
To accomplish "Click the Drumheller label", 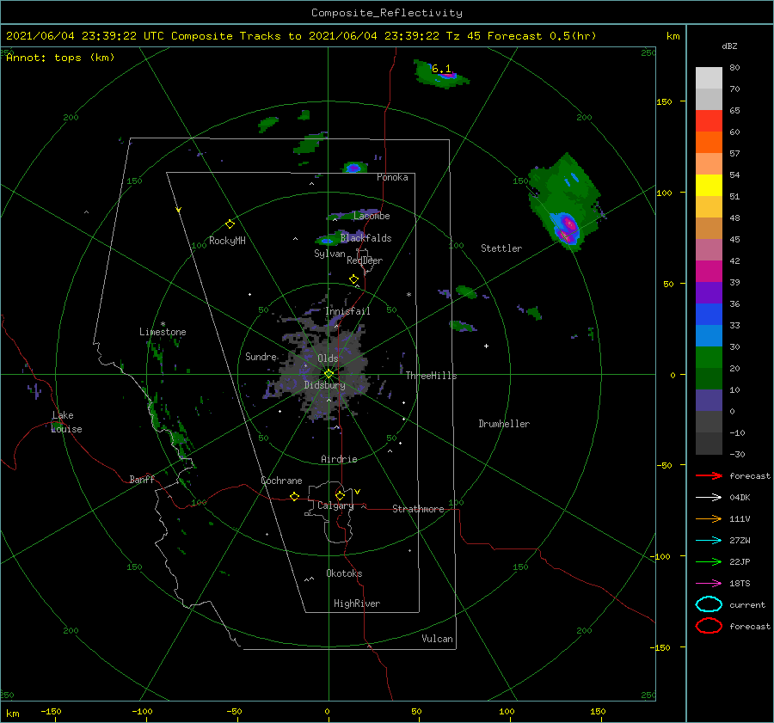I will coord(504,424).
